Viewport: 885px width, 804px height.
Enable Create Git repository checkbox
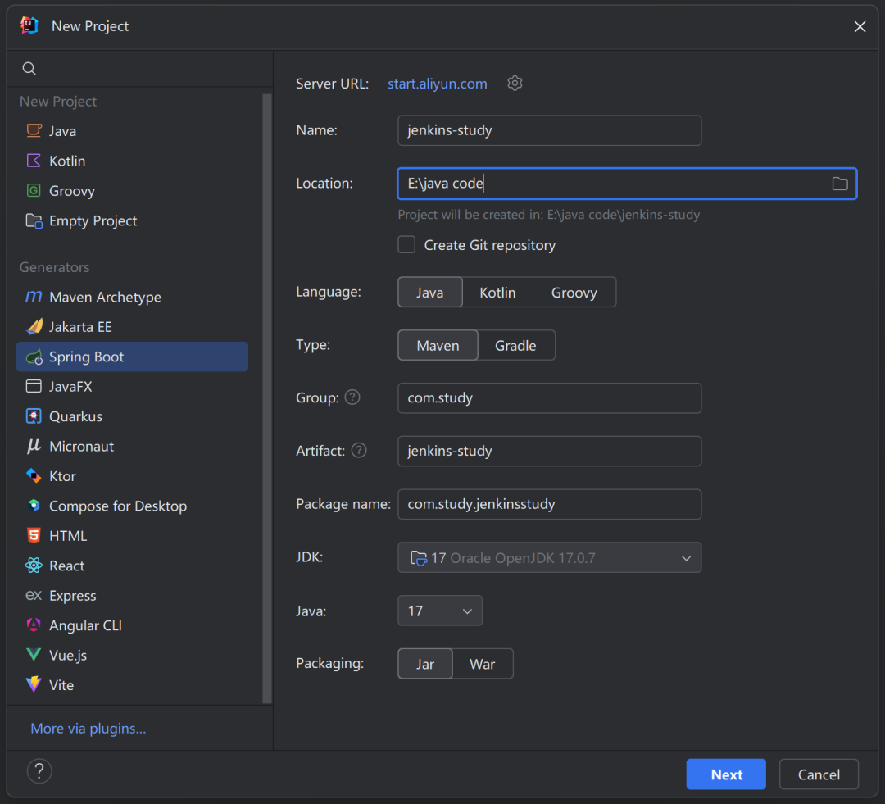406,245
